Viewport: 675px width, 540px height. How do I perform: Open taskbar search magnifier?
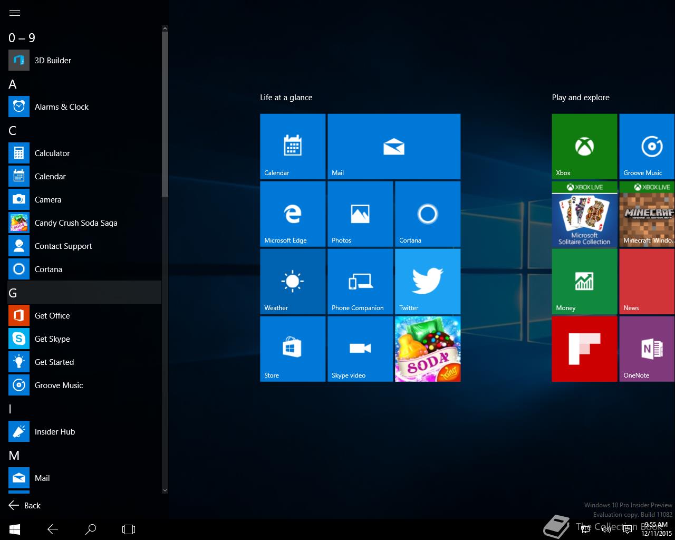pos(91,529)
